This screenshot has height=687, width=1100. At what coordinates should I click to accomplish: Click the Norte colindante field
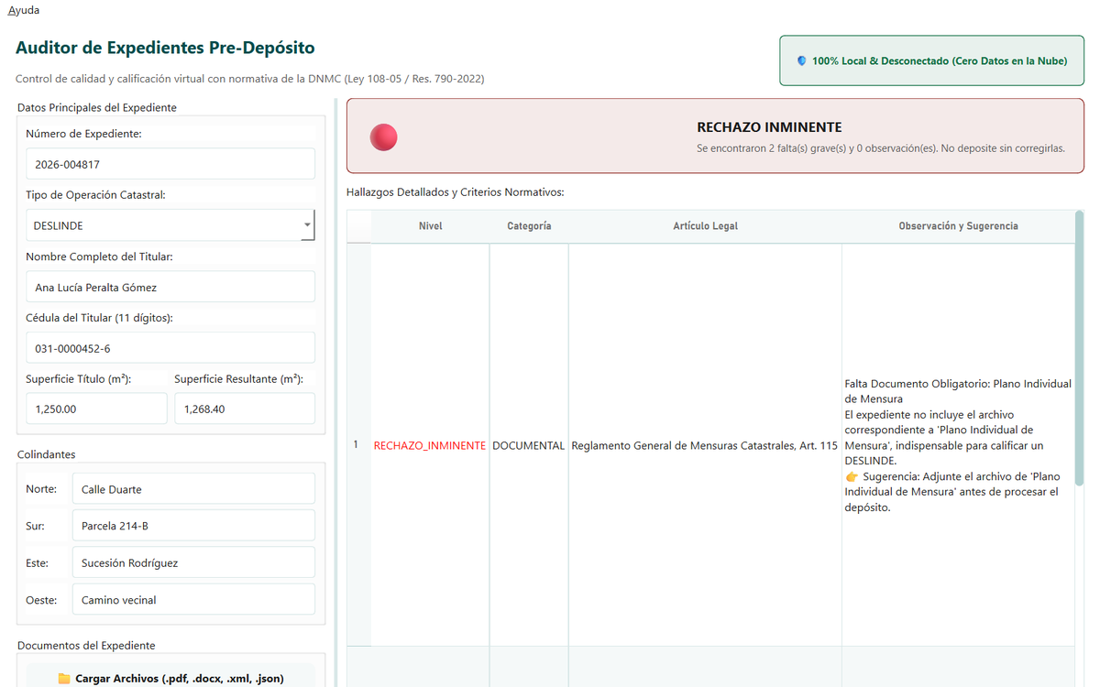click(193, 488)
